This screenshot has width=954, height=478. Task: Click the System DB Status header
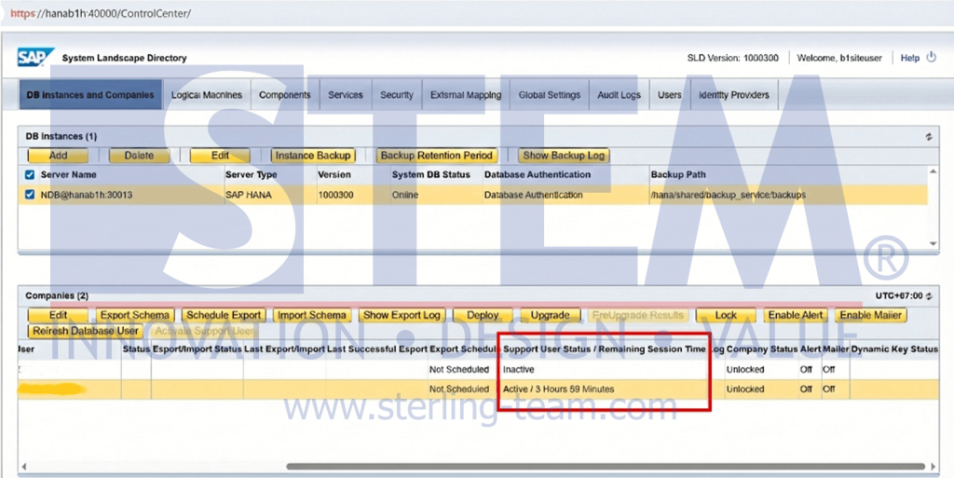tap(430, 174)
